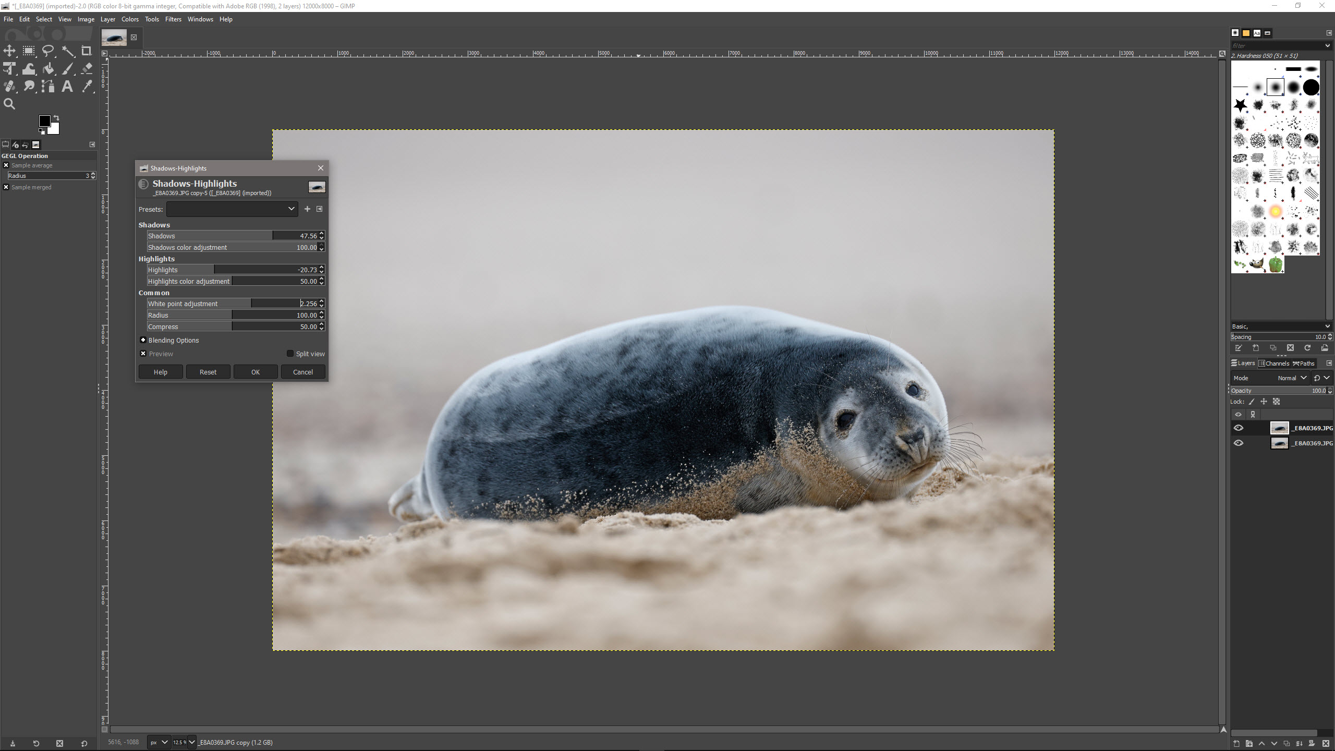Choose the Eraser tool
This screenshot has width=1335, height=751.
coord(87,69)
